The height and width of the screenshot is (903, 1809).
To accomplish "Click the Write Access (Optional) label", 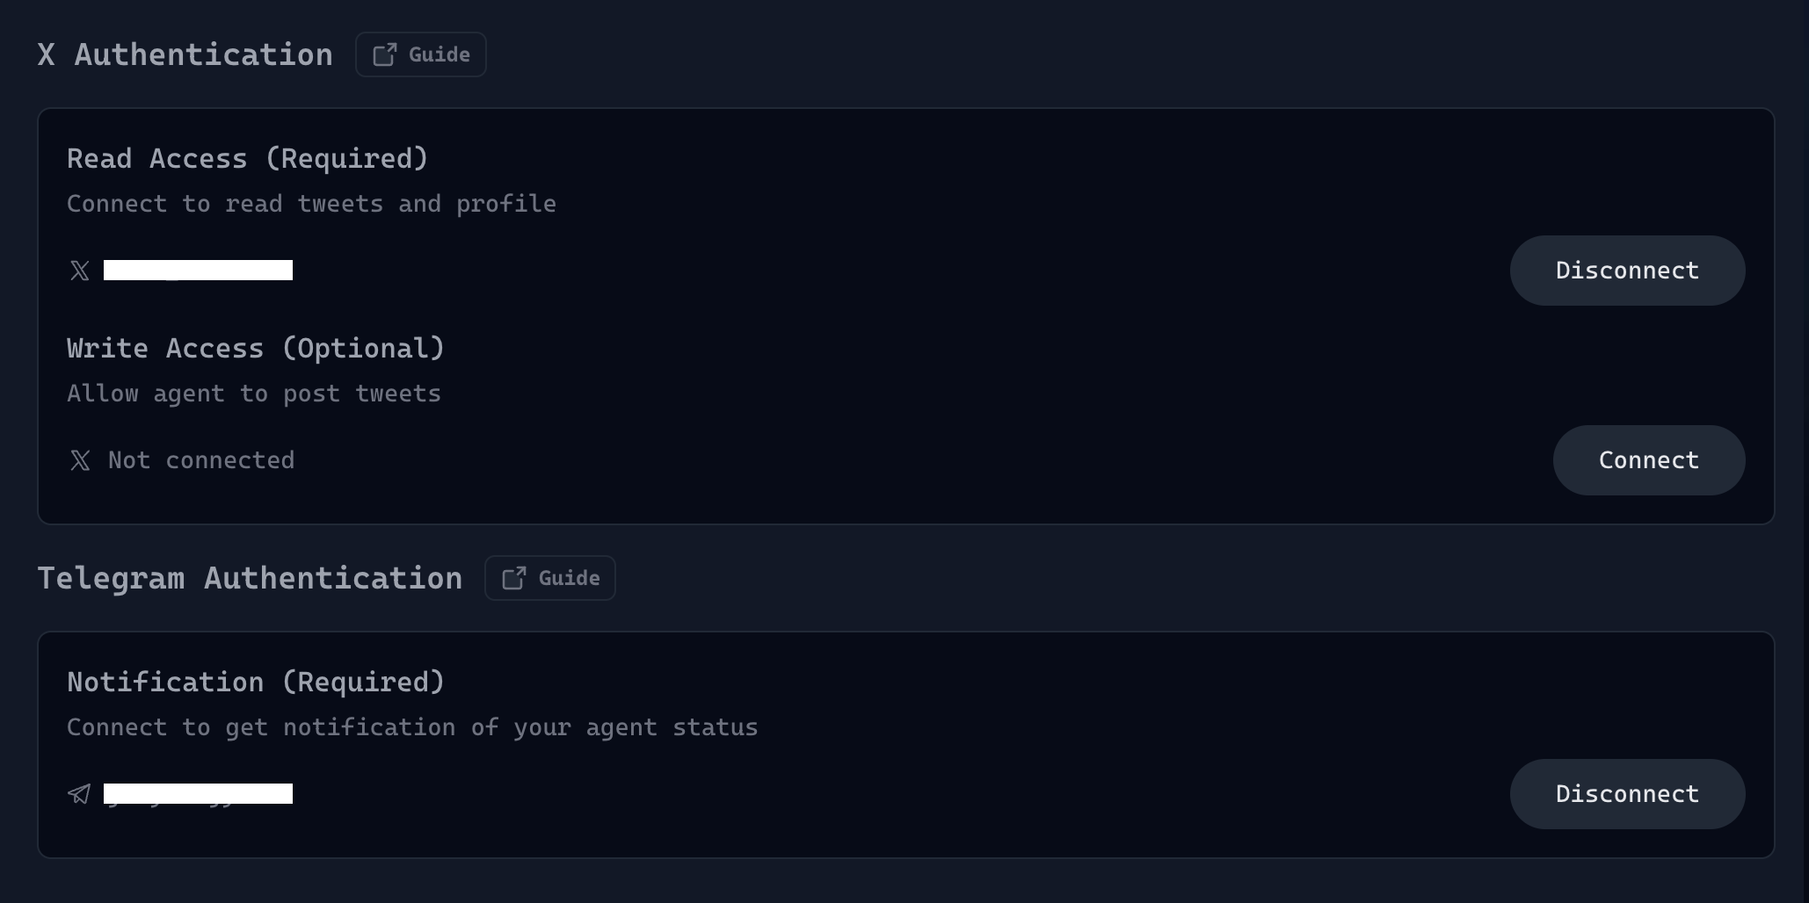I will pos(256,349).
